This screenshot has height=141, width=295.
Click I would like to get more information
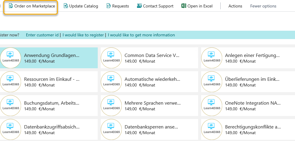(x=141, y=35)
